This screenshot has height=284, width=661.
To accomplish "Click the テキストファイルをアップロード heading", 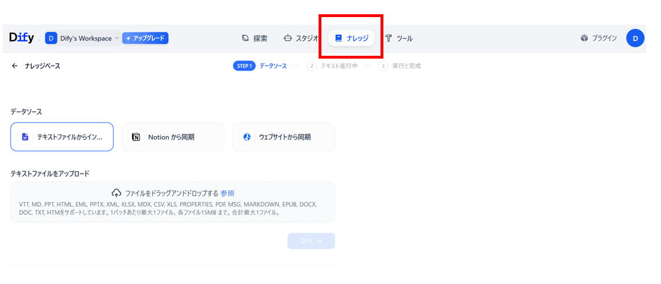I will [x=49, y=174].
